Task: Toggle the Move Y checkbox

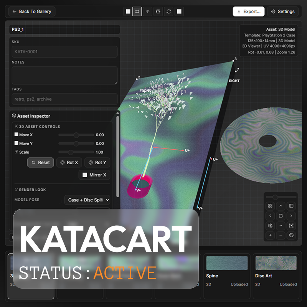Action: (x=17, y=143)
